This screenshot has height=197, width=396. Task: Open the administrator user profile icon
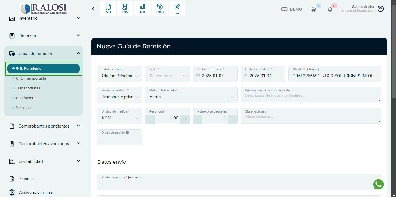(x=381, y=9)
